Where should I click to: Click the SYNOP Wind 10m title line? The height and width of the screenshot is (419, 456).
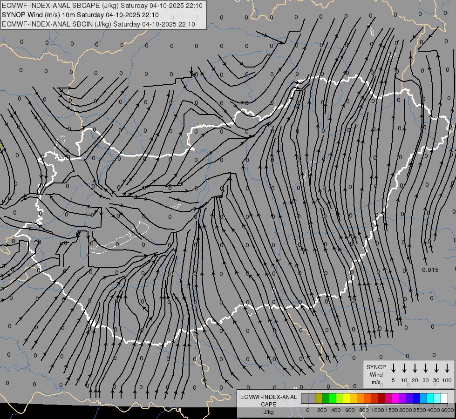(x=80, y=15)
